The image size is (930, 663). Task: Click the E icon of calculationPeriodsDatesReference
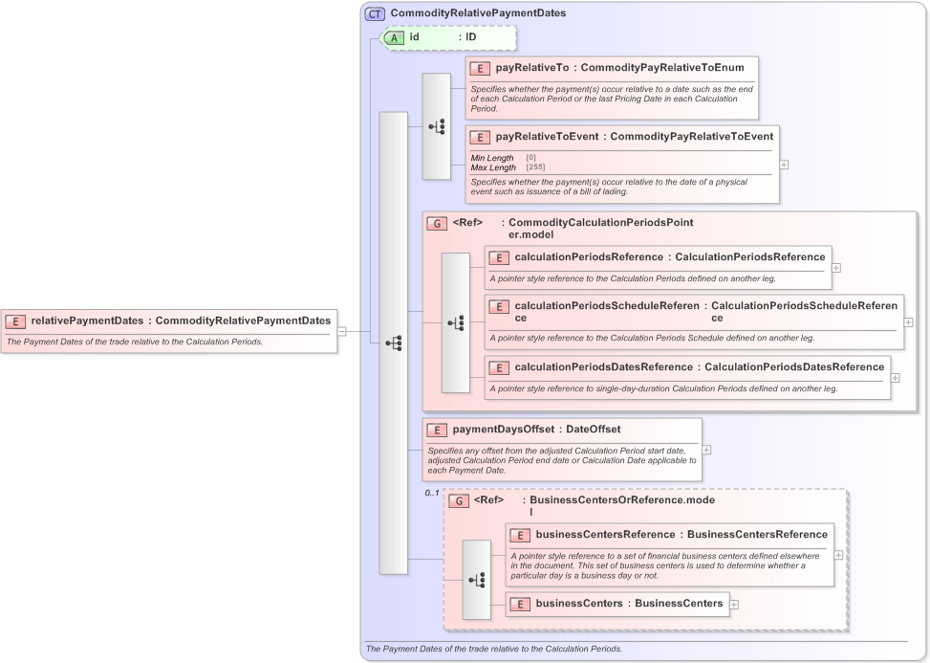(x=499, y=368)
